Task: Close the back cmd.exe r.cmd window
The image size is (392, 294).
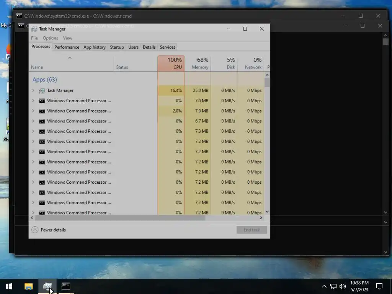Action: pos(378,16)
